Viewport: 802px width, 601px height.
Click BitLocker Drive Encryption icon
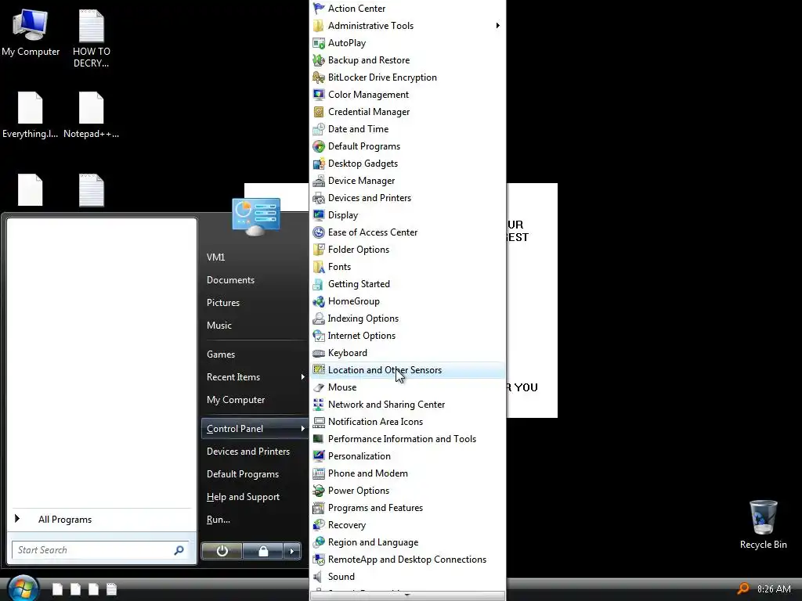tap(319, 77)
